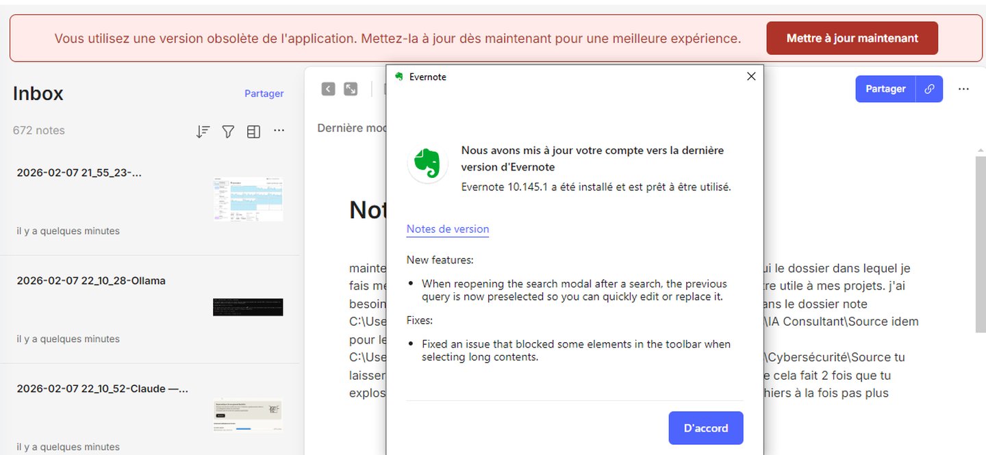Click the back arrow icon in the note toolbar

point(329,89)
